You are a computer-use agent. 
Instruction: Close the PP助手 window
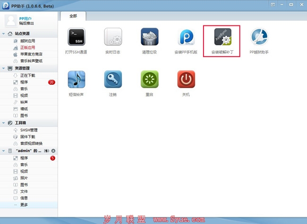(x=302, y=5)
